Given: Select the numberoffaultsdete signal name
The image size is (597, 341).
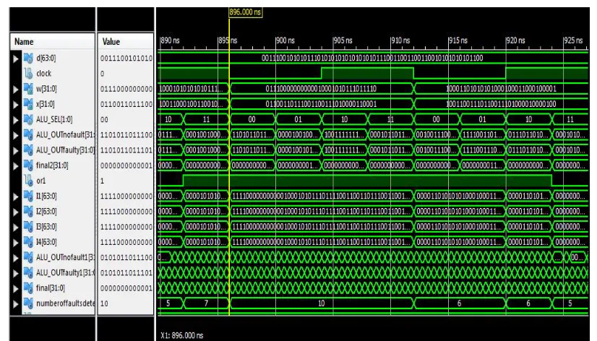Looking at the screenshot, I should point(65,303).
